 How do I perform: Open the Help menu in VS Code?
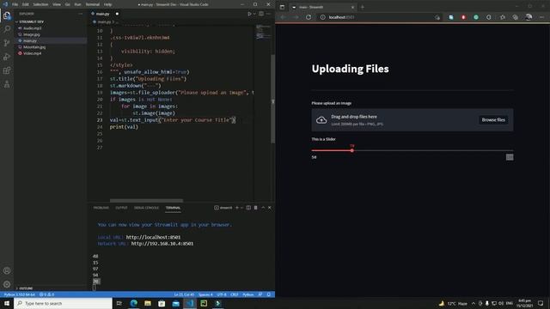107,4
